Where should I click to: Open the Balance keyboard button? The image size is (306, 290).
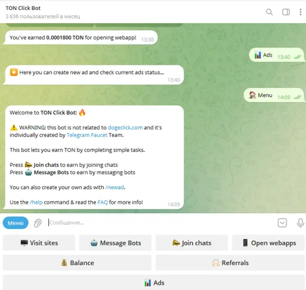(77, 263)
